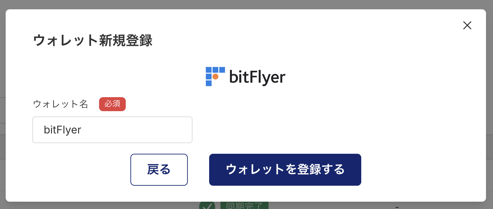Viewport: 493px width, 209px height.
Task: Register the wallet with the navy button
Action: click(x=285, y=169)
